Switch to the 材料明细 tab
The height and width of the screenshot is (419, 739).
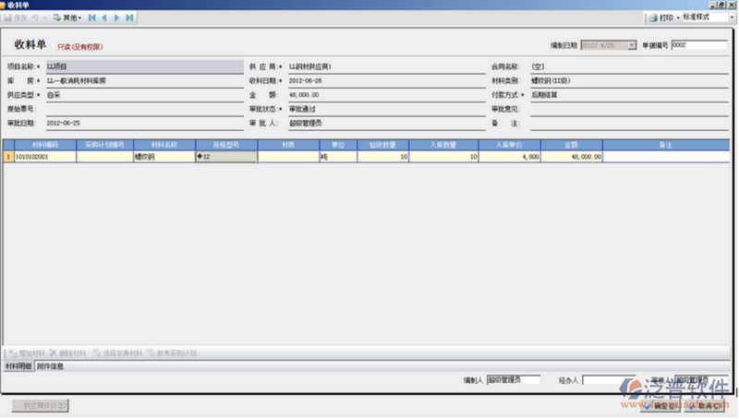pyautogui.click(x=18, y=366)
